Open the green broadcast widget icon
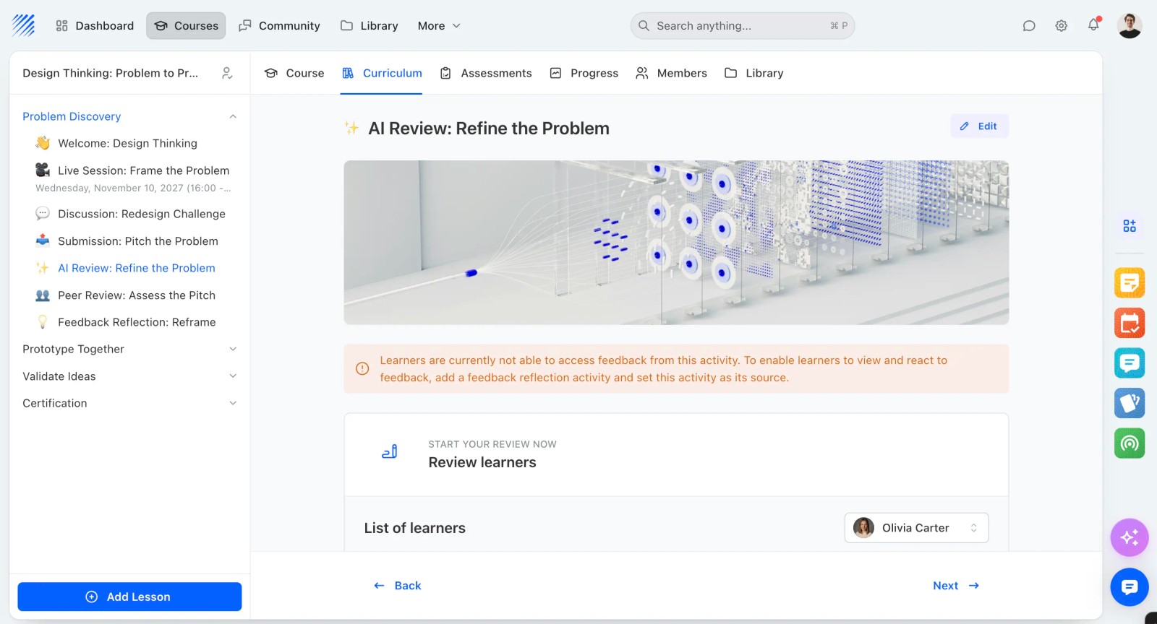The height and width of the screenshot is (624, 1157). point(1130,443)
